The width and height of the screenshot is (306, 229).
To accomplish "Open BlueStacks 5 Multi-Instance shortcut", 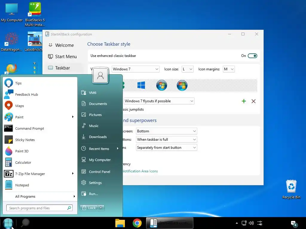I will pos(35,14).
